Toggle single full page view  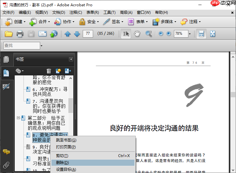(212, 34)
